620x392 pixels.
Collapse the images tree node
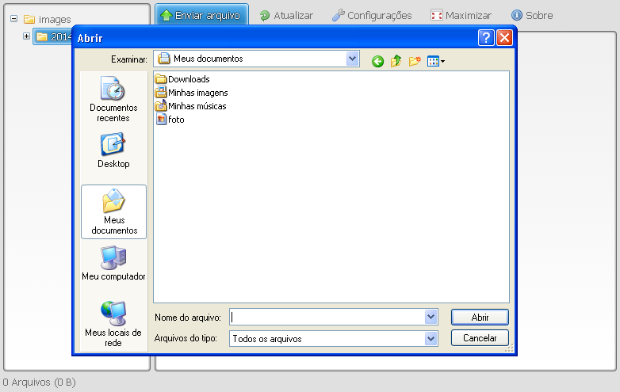pos(13,18)
